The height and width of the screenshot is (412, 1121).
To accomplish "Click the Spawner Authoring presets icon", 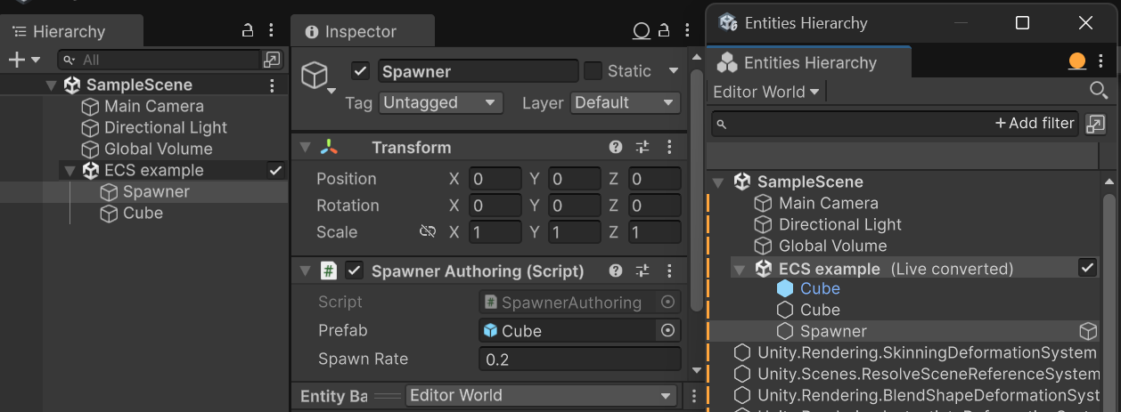I will (x=642, y=271).
